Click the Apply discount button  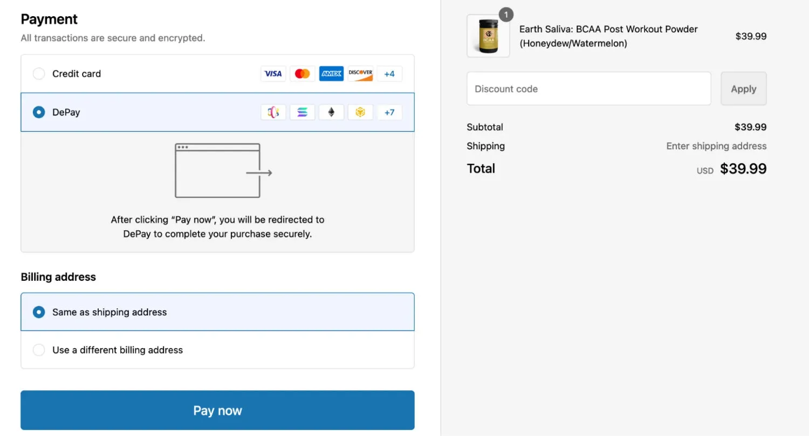(744, 89)
